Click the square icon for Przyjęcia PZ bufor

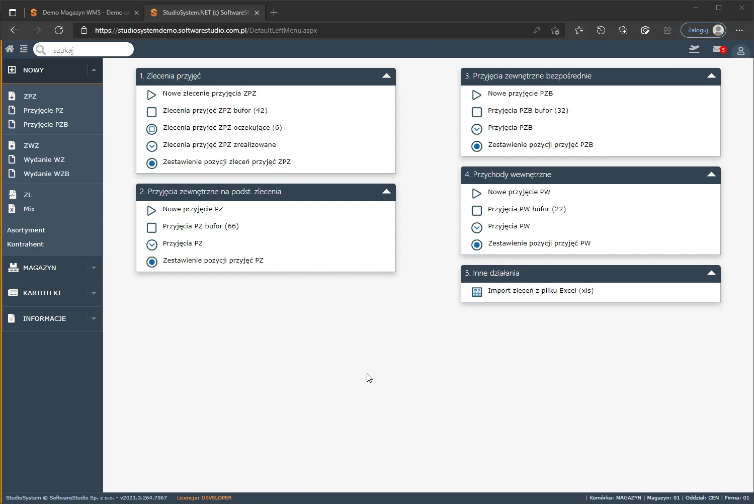click(151, 227)
